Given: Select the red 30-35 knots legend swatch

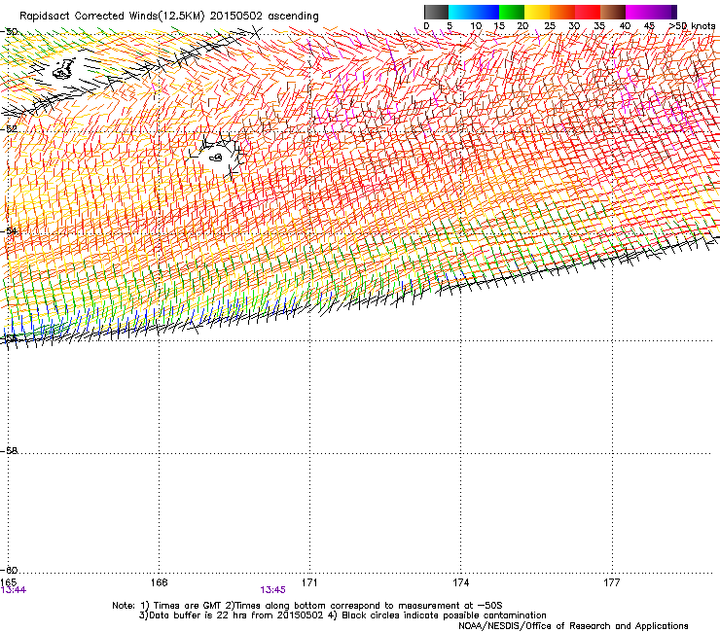Looking at the screenshot, I should point(588,12).
